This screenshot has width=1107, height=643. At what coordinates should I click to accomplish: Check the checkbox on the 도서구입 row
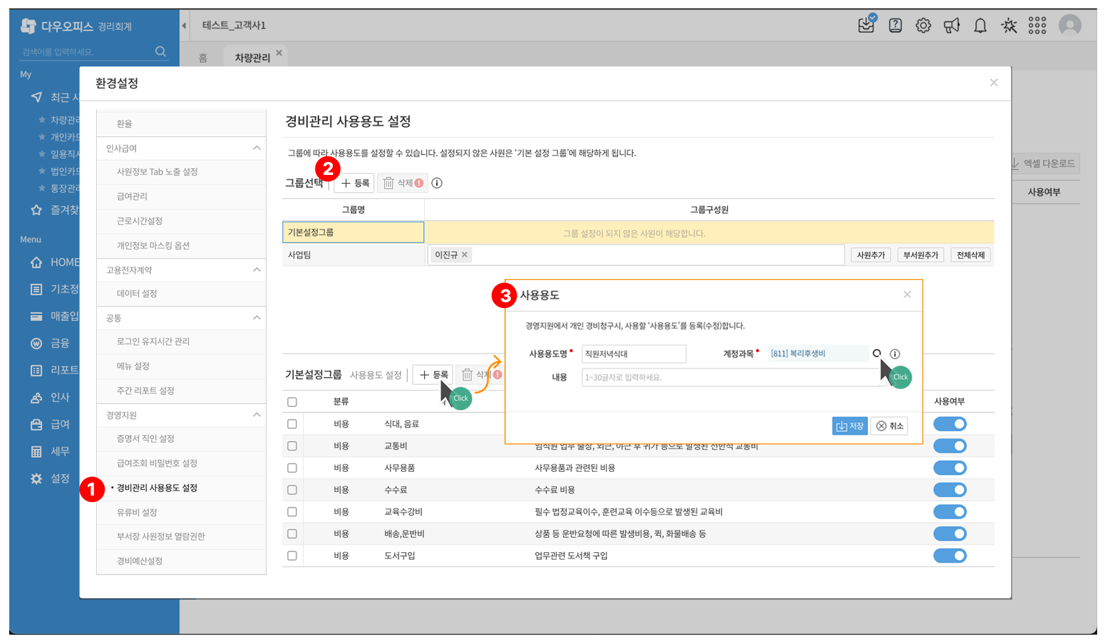point(292,555)
